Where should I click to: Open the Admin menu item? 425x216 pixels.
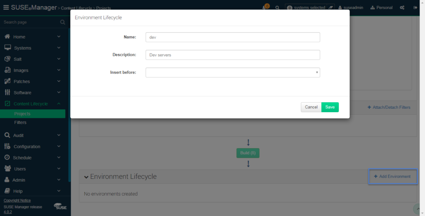[x=19, y=180]
